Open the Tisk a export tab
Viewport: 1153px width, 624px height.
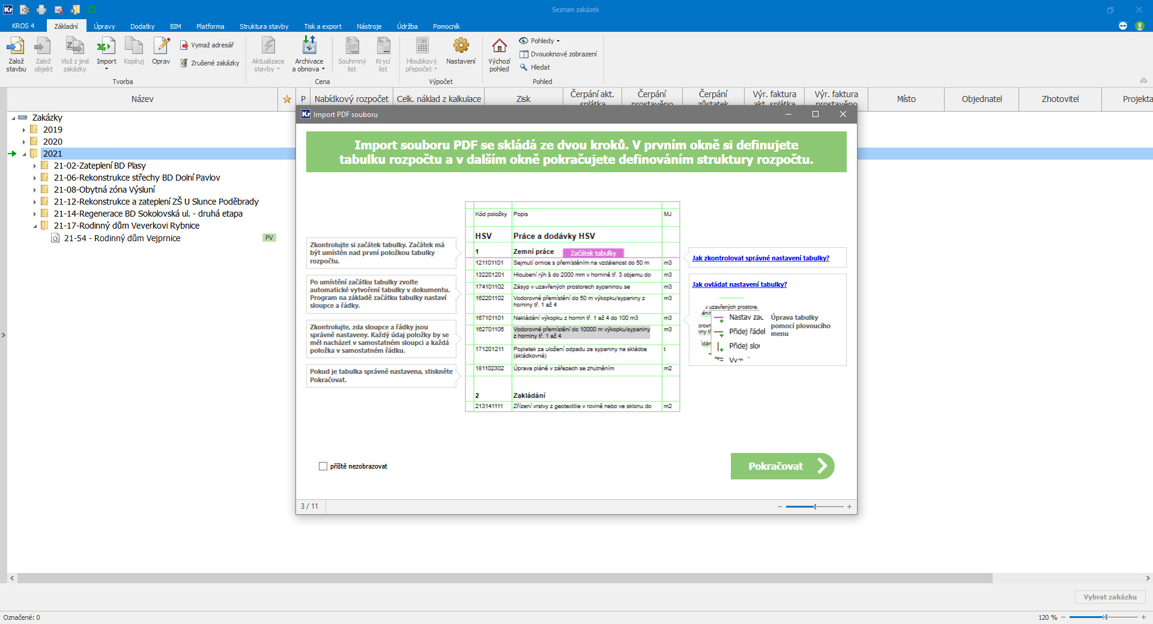point(322,26)
